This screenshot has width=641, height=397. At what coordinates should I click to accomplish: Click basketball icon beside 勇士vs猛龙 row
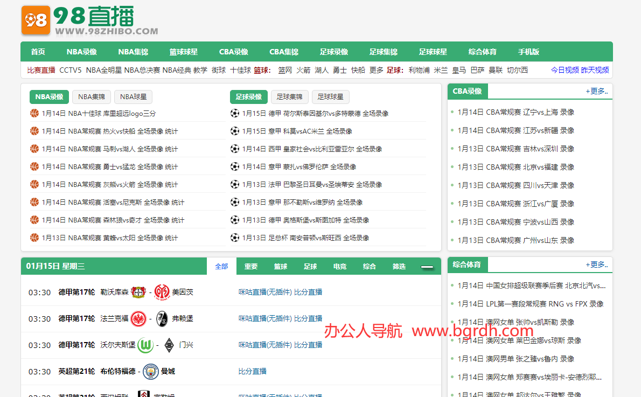click(x=34, y=166)
